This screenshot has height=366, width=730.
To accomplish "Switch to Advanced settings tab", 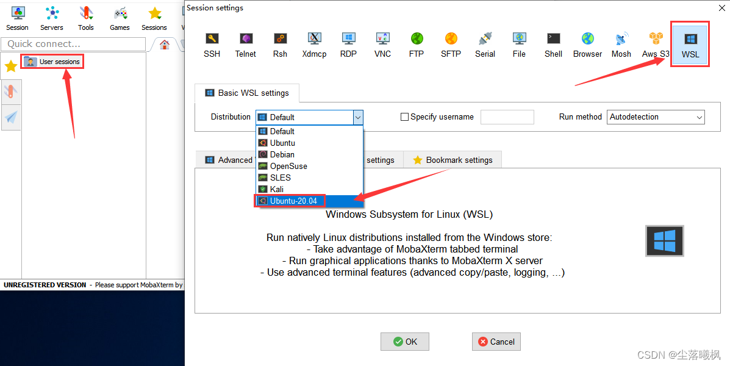I will tap(225, 160).
